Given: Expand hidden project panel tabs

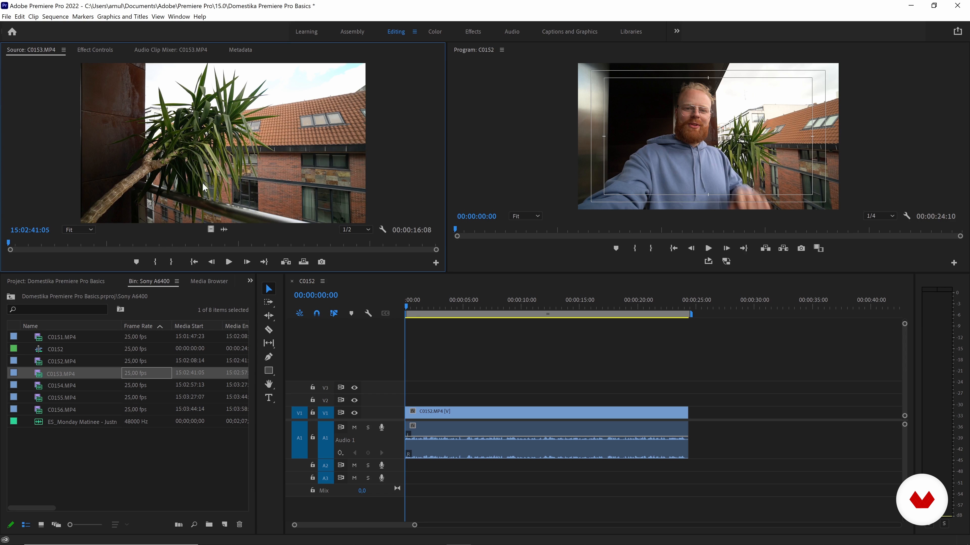Looking at the screenshot, I should (x=250, y=281).
